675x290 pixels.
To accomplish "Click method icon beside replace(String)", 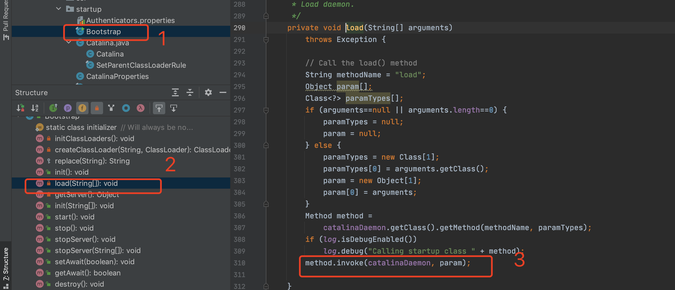I will pyautogui.click(x=40, y=161).
